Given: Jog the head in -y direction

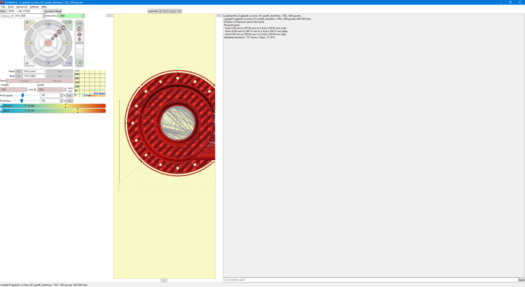Looking at the screenshot, I should [48, 61].
